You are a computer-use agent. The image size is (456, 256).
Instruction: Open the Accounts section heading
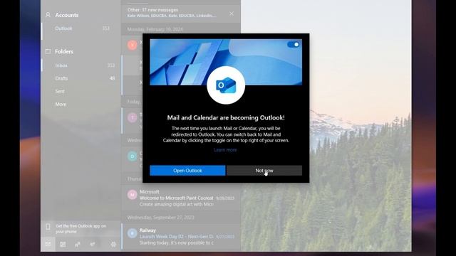pyautogui.click(x=67, y=15)
